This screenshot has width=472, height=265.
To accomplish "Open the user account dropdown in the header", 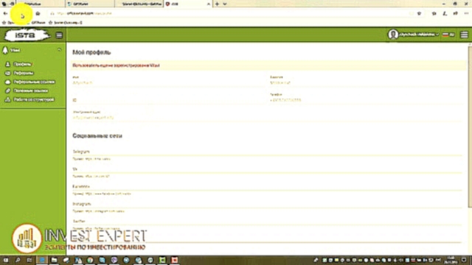I will [x=418, y=35].
